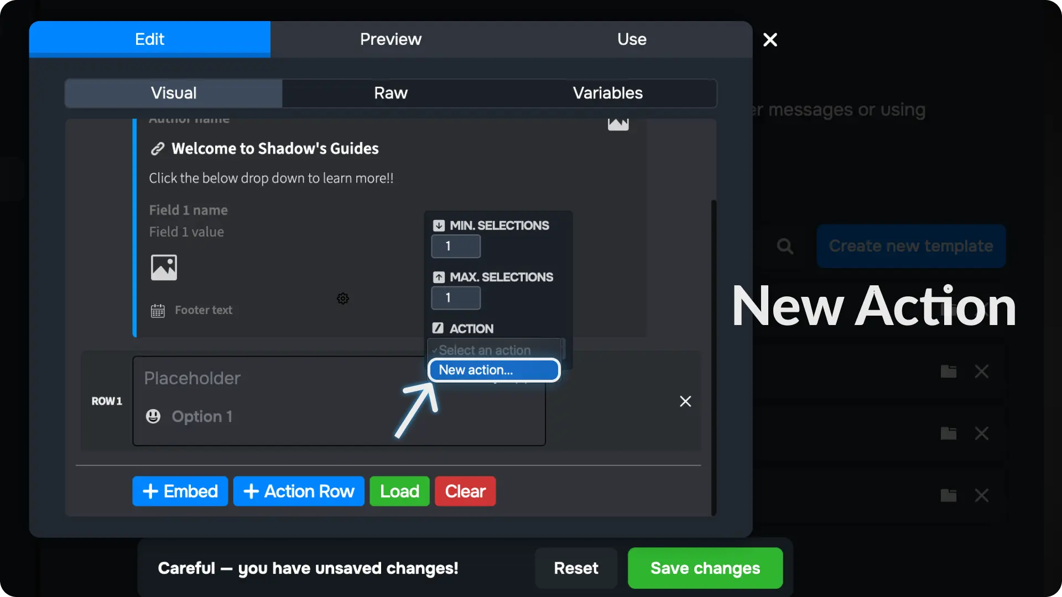Edit the description Click the below drop down

(x=271, y=178)
